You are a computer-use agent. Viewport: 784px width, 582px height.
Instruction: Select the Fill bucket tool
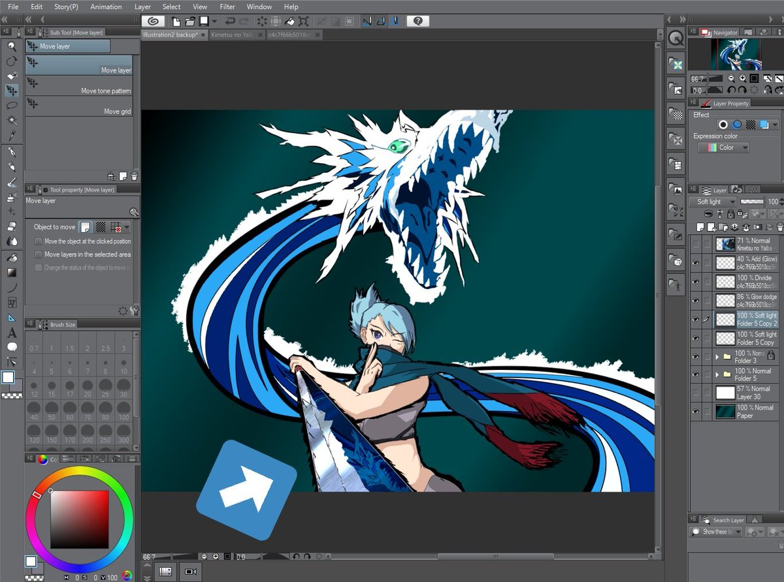(11, 257)
